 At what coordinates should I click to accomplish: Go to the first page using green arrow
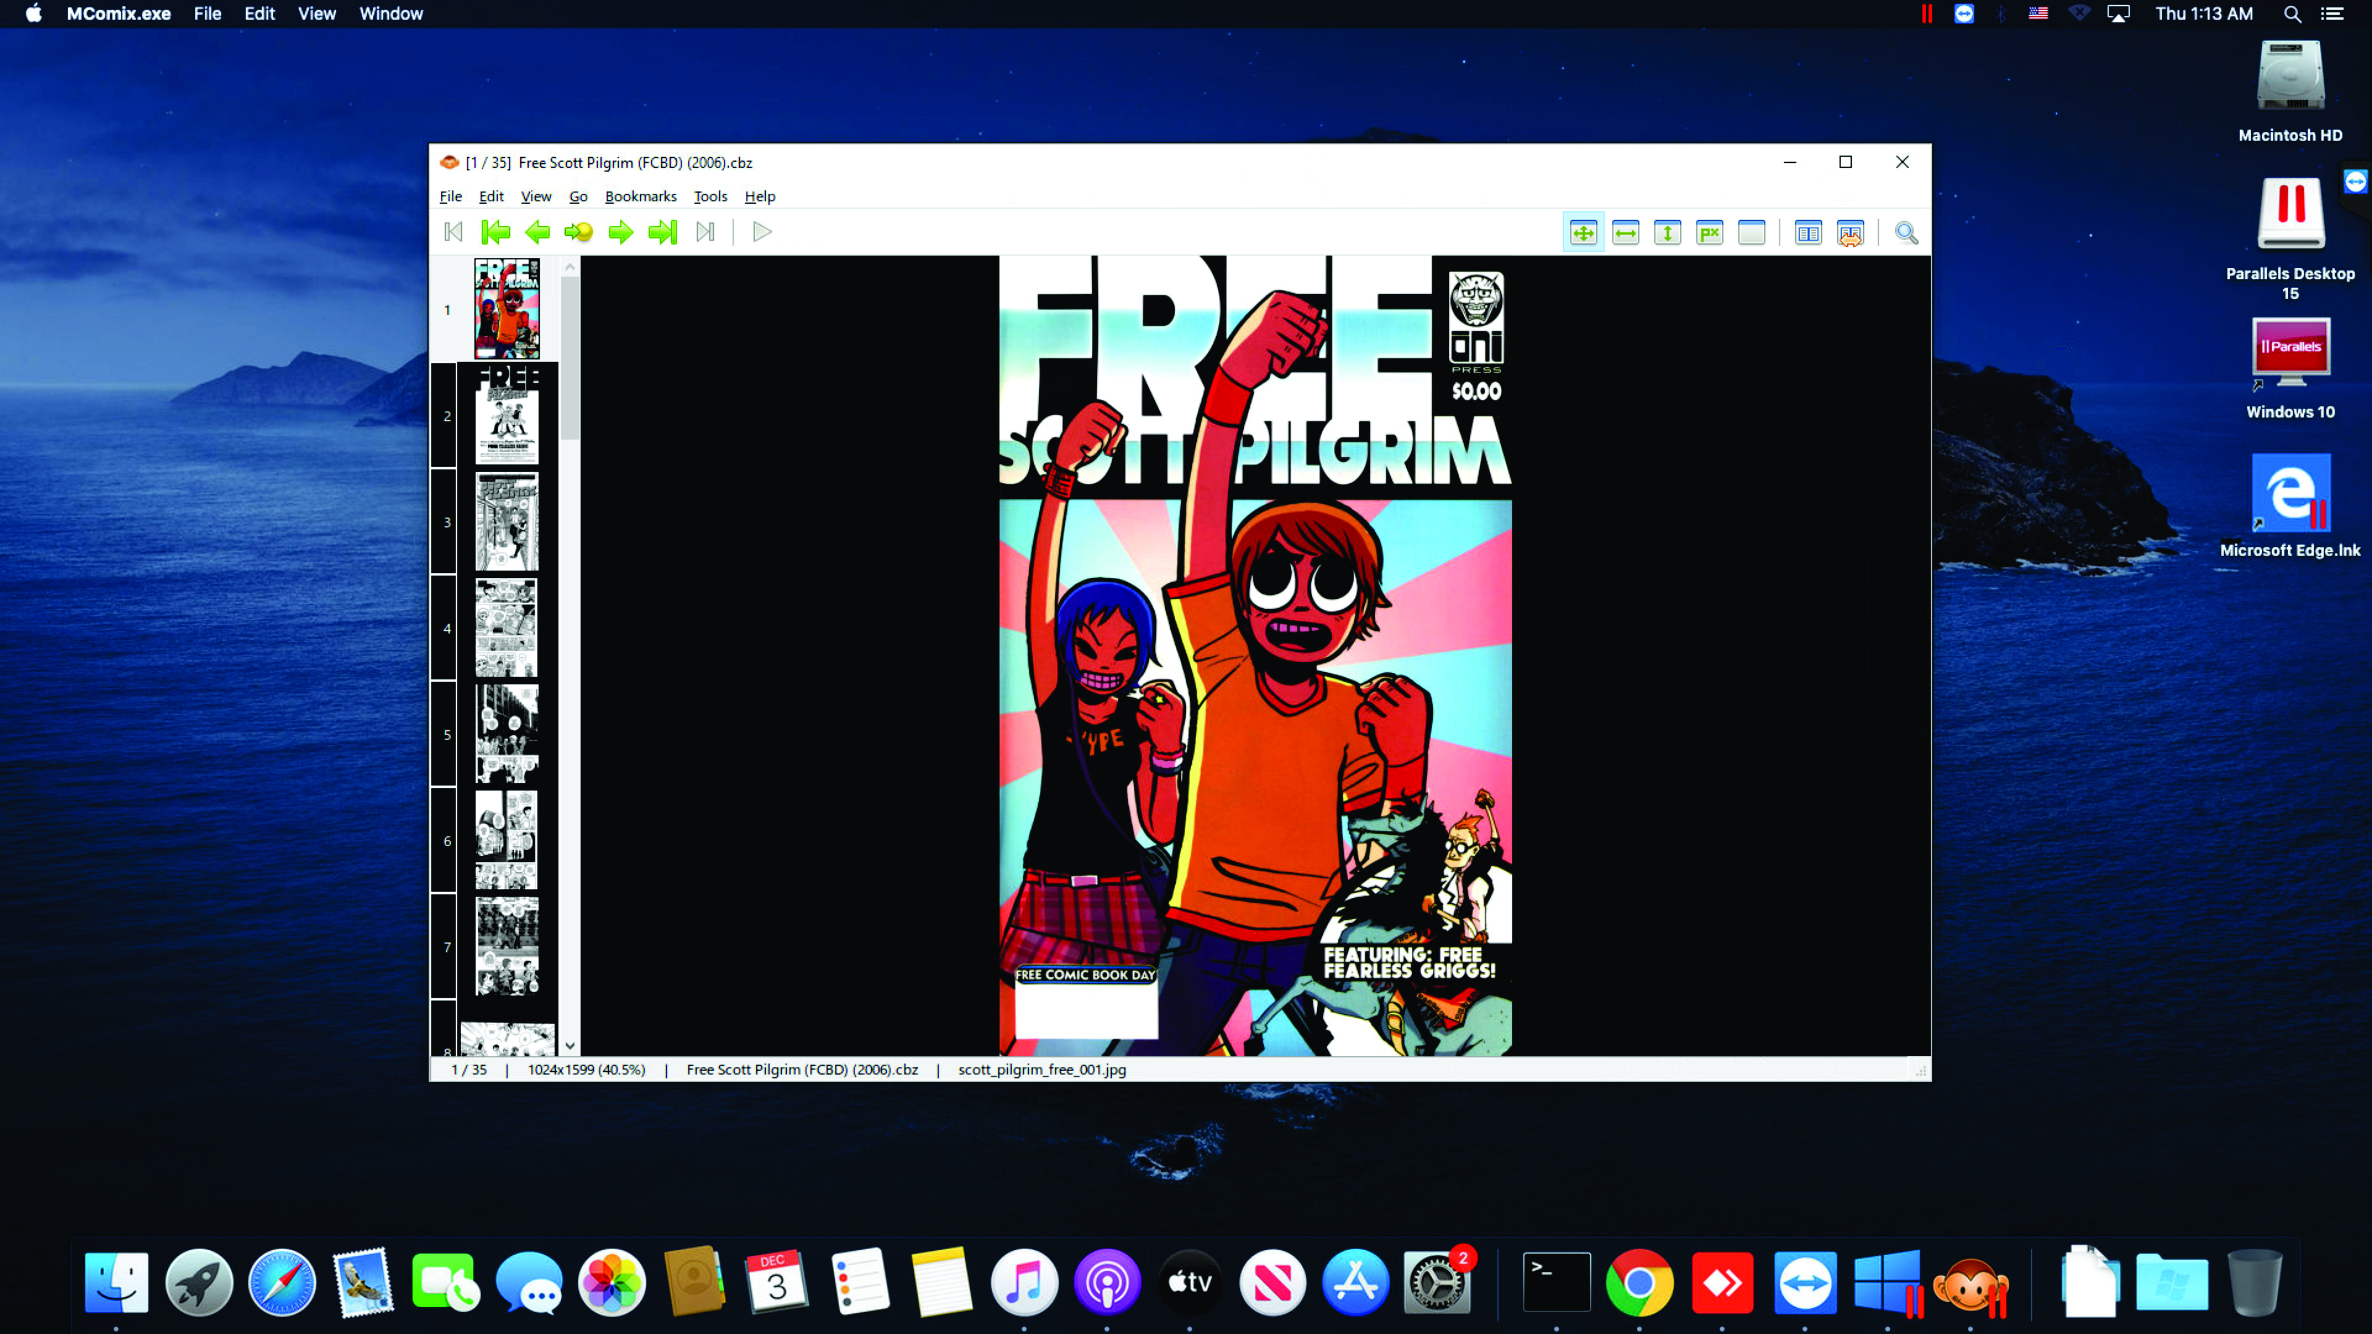point(495,232)
